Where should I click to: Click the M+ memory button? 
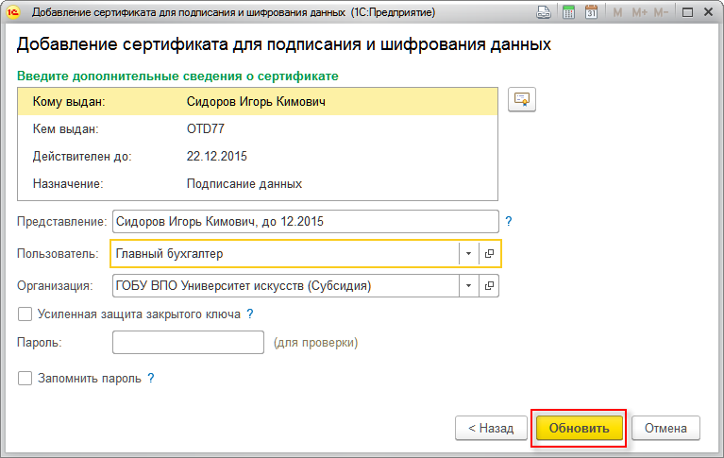click(639, 12)
